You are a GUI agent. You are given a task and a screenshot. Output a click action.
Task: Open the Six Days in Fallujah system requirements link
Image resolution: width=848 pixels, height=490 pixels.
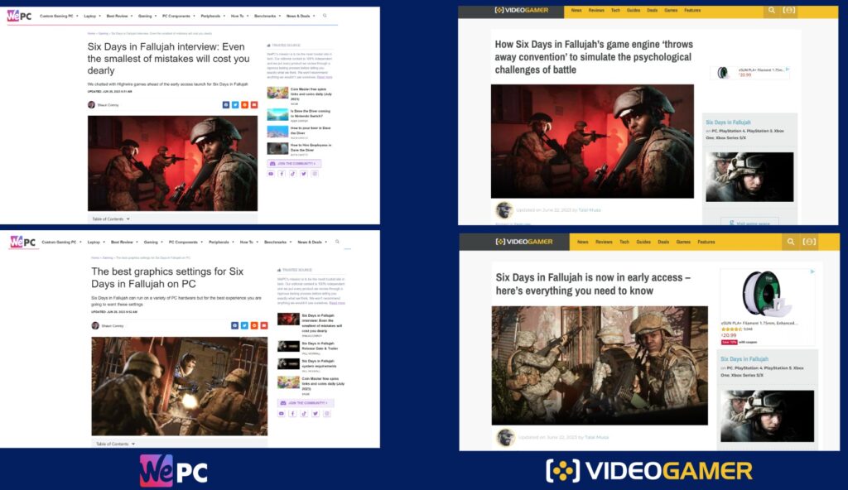pos(318,363)
